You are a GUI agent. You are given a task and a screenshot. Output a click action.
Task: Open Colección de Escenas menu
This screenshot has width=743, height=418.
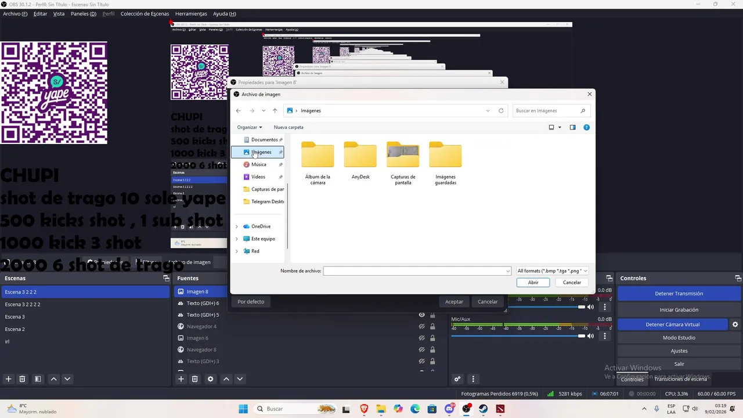point(145,13)
